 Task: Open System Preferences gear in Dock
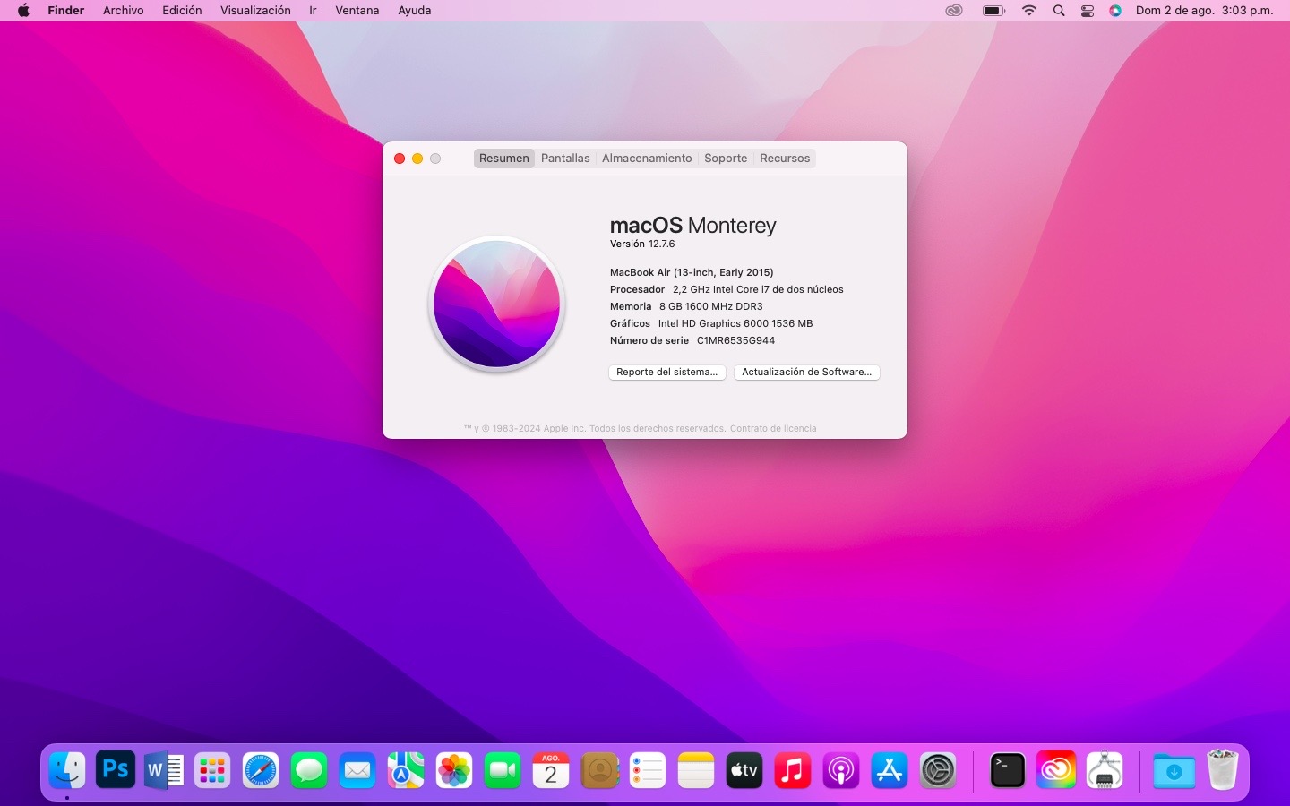pos(938,770)
